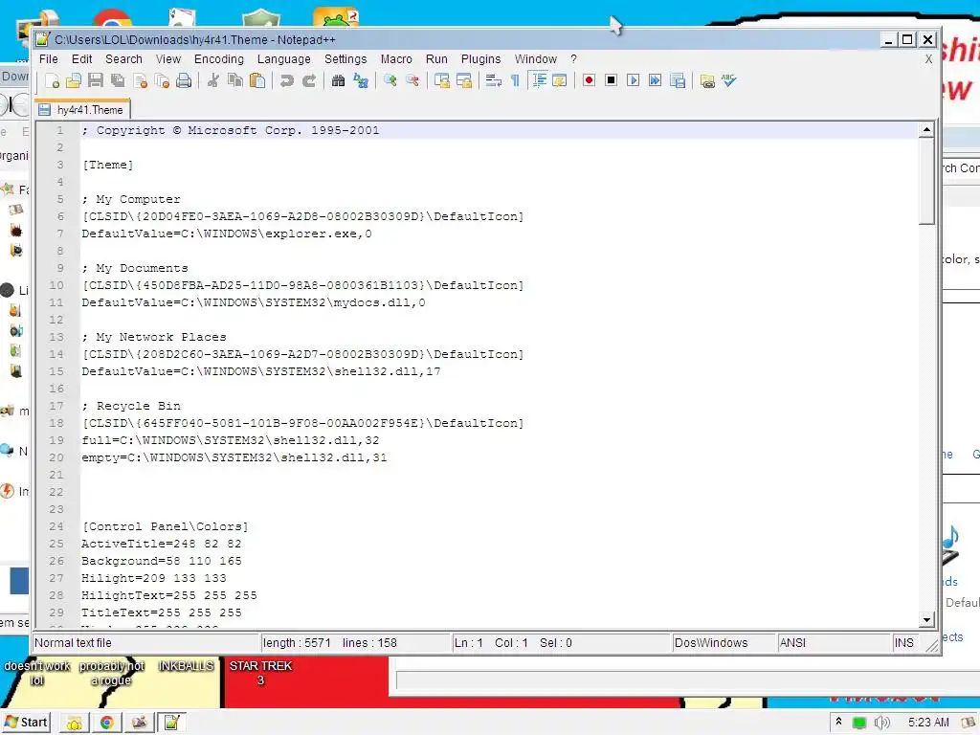Click the Cut scissors icon
Screen dimensions: 980x735
click(213, 80)
